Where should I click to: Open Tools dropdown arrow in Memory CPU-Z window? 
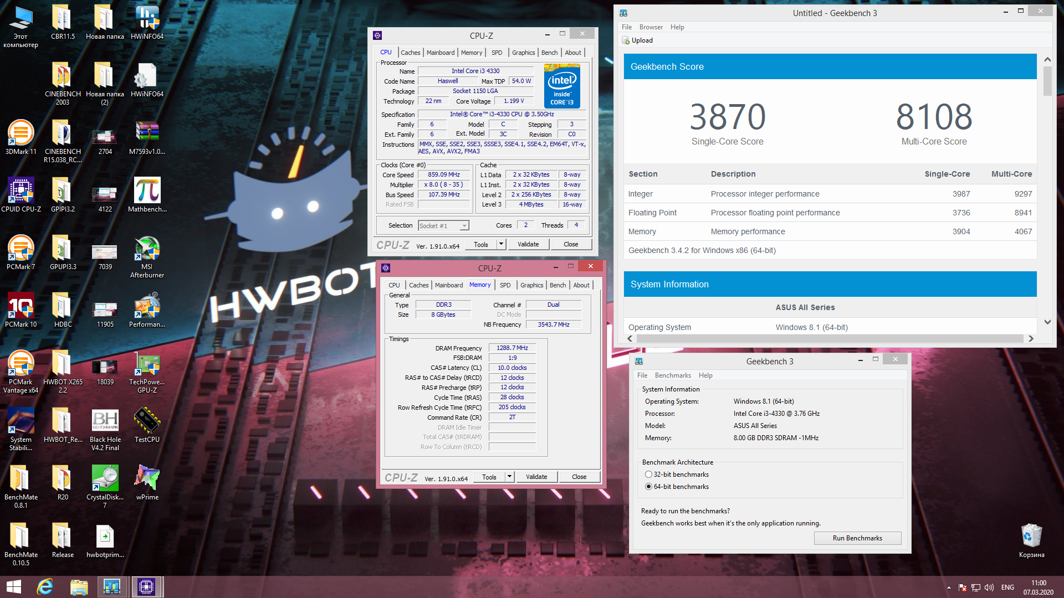509,477
